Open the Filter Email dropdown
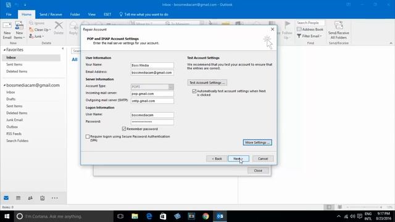The image size is (395, 222). (309, 36)
